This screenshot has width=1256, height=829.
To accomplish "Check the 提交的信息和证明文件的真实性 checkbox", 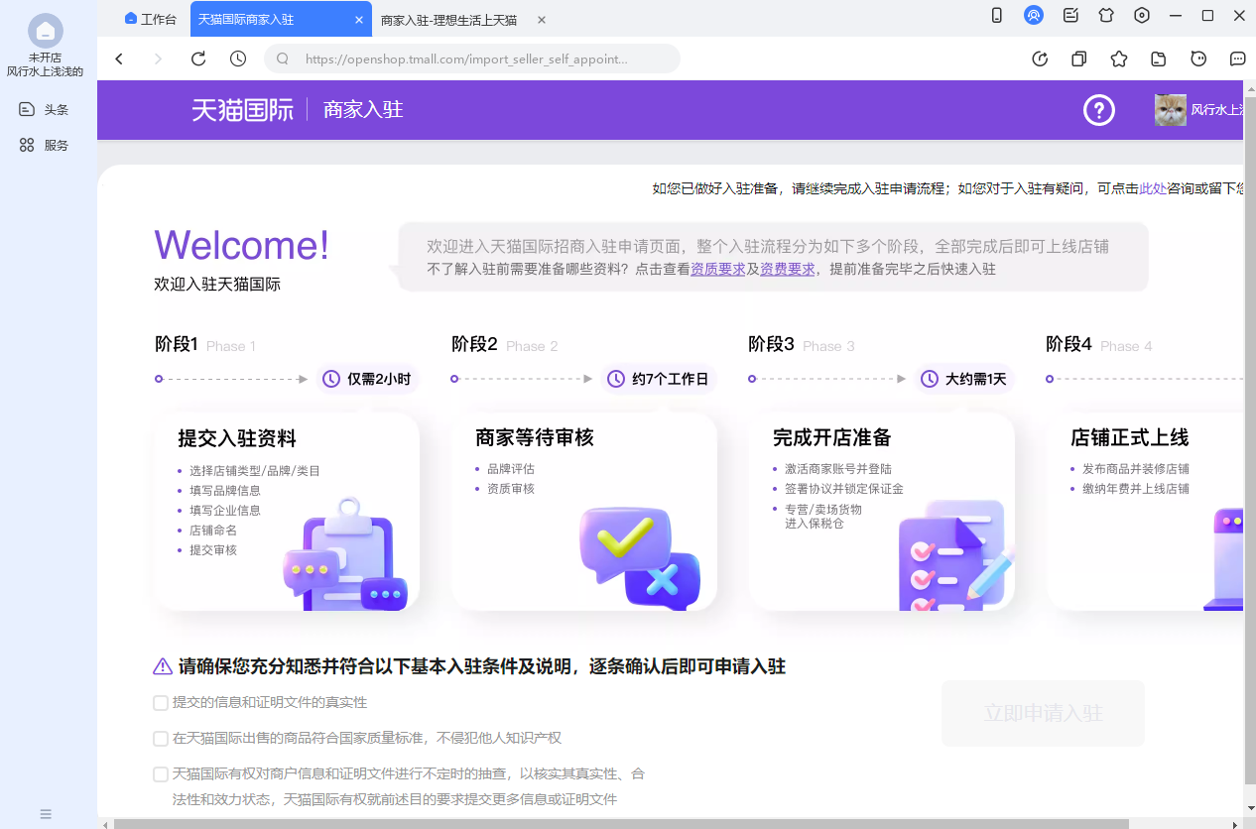I will click(x=160, y=702).
